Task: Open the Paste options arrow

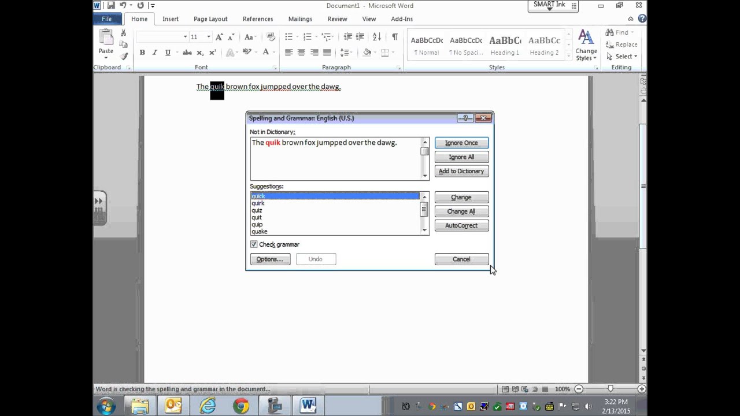Action: pyautogui.click(x=106, y=58)
